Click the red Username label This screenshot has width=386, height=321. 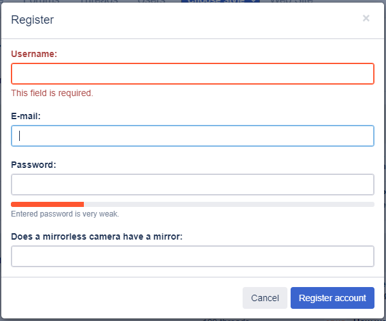34,54
